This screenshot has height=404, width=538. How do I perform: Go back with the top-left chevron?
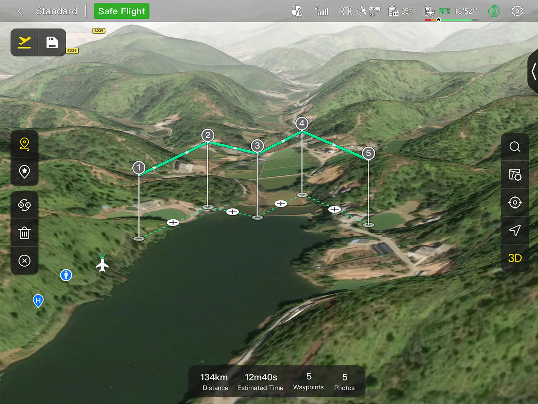tap(21, 11)
